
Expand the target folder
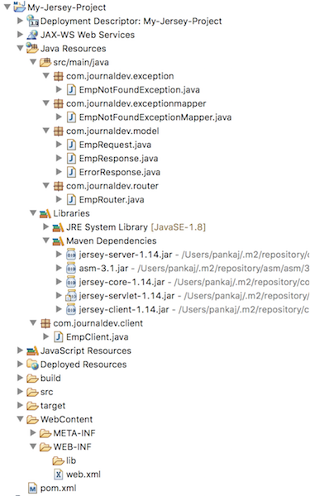(x=20, y=405)
